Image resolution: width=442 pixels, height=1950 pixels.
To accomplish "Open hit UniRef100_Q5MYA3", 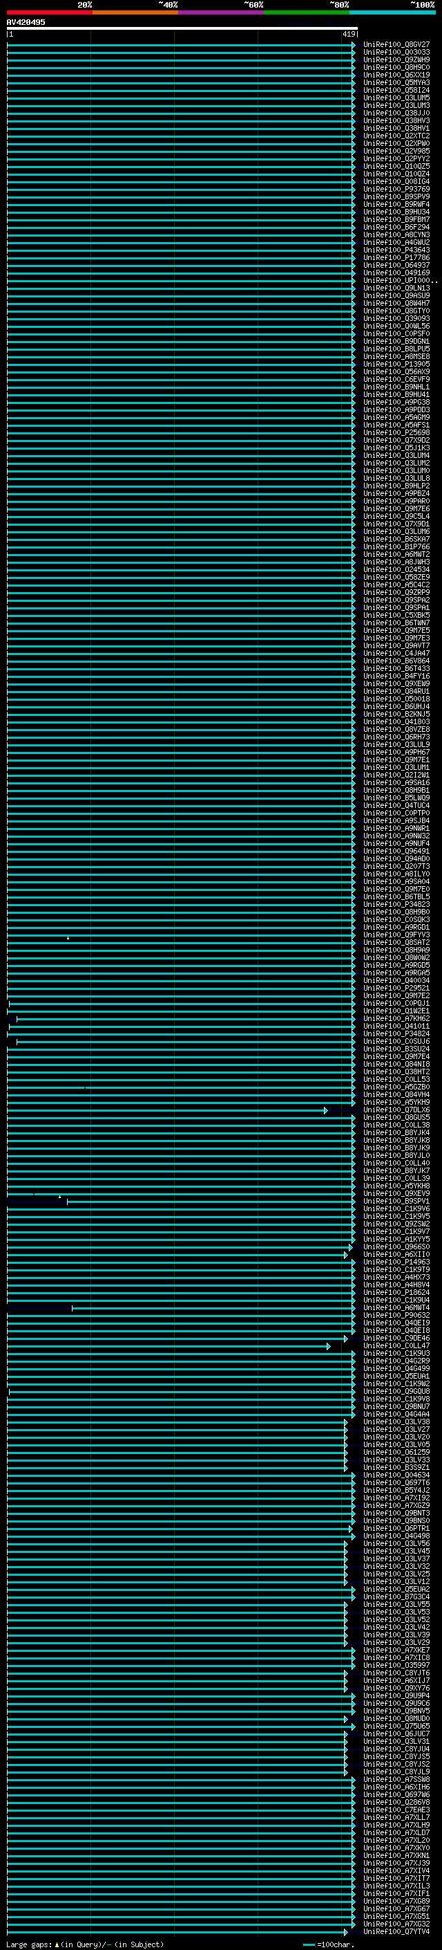I will tap(396, 82).
